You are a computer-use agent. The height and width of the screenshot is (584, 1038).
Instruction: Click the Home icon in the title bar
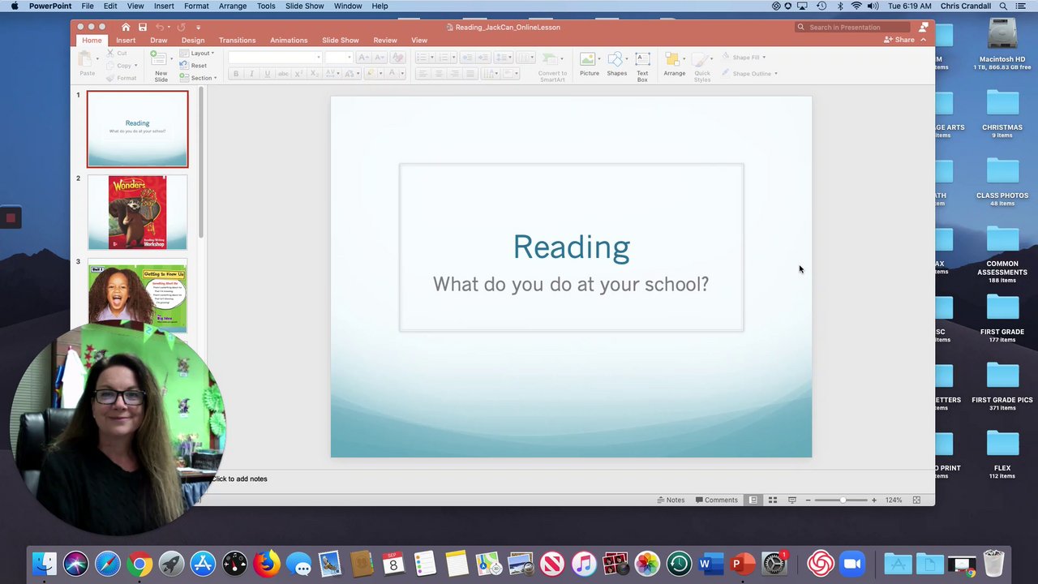126,27
